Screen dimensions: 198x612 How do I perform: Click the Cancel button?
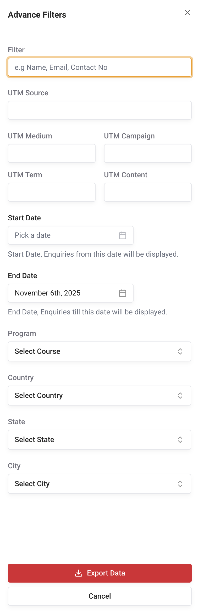coord(100,596)
